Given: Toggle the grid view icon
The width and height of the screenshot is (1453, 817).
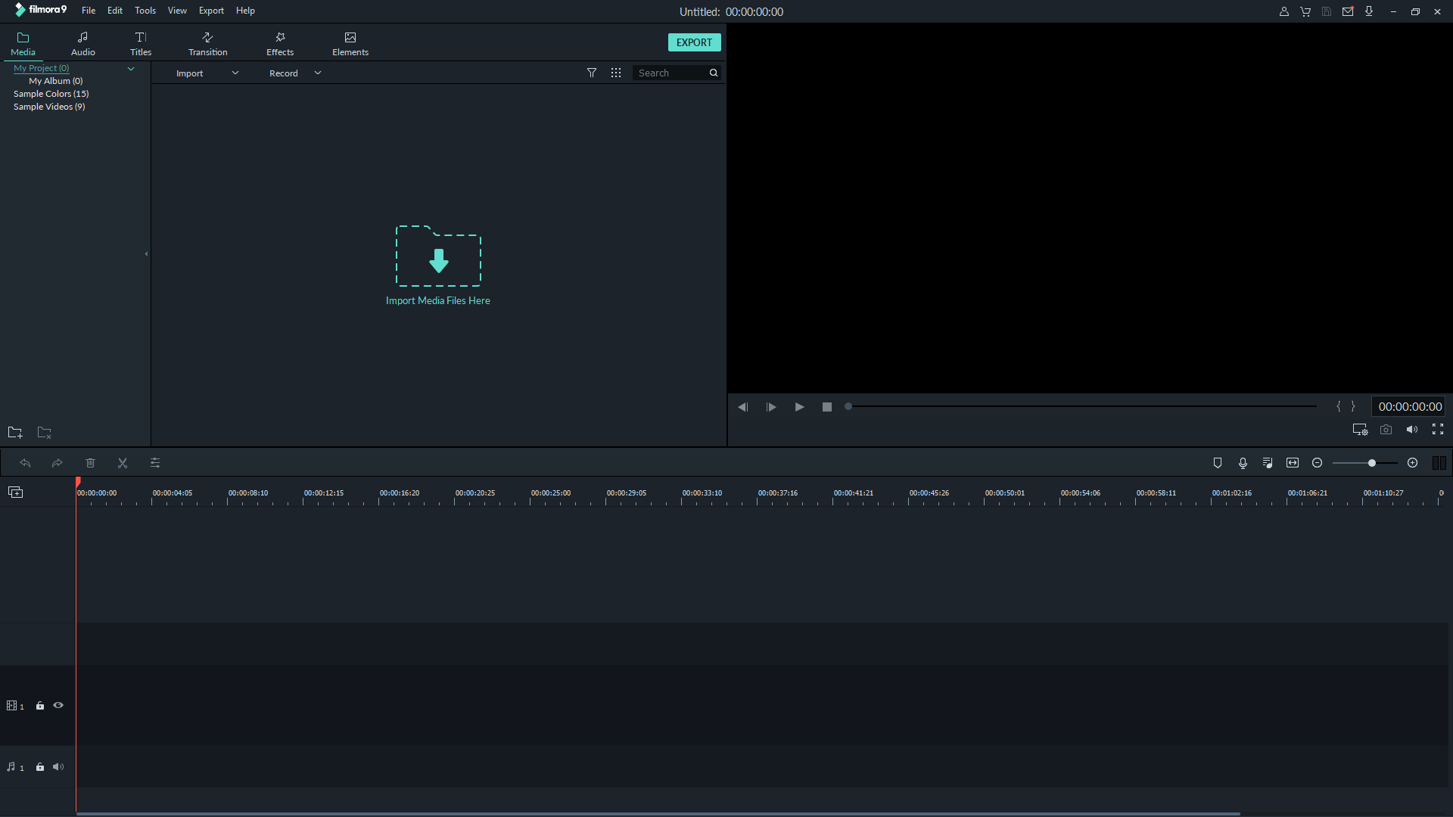Looking at the screenshot, I should 616,73.
